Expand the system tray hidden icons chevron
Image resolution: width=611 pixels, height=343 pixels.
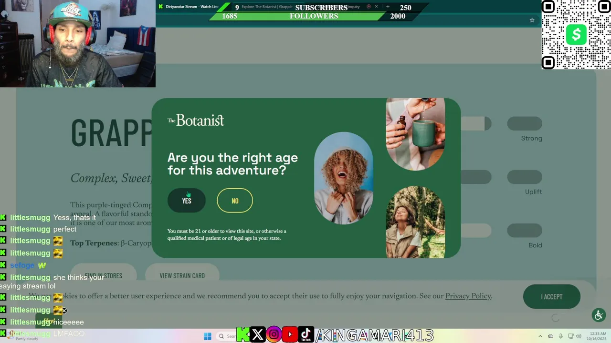coord(540,336)
